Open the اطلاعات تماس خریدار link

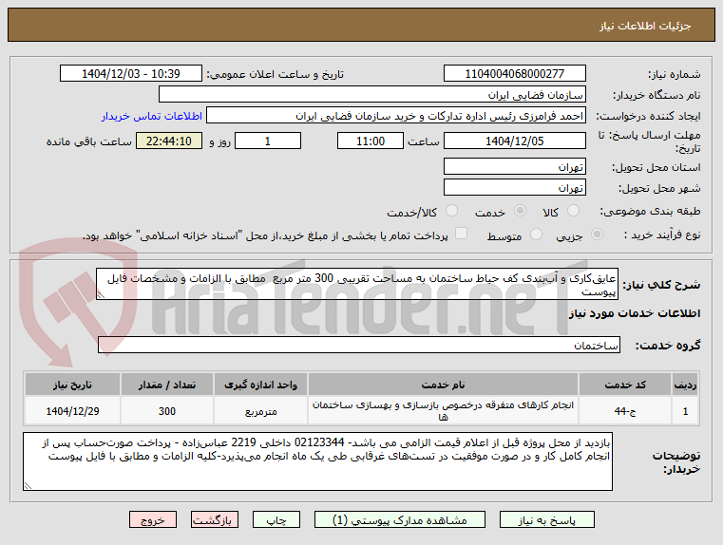(x=152, y=116)
